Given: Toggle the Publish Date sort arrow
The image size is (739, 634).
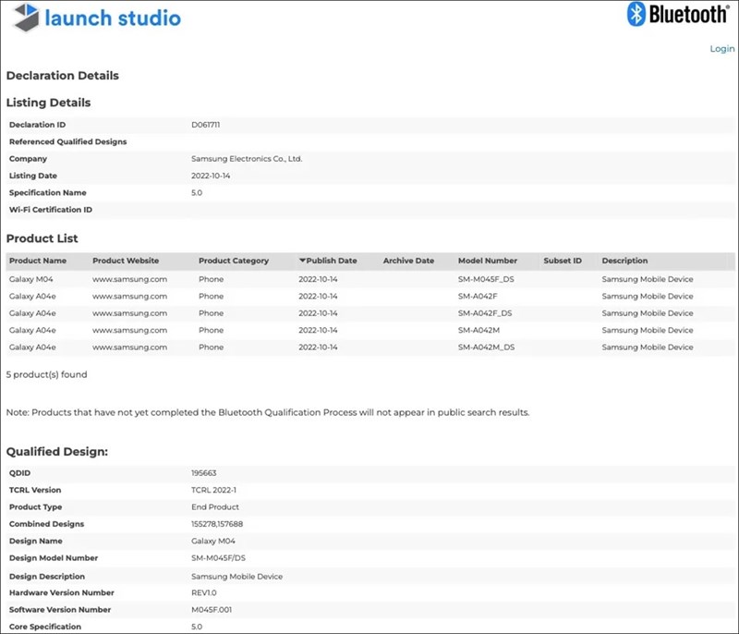Looking at the screenshot, I should (302, 261).
